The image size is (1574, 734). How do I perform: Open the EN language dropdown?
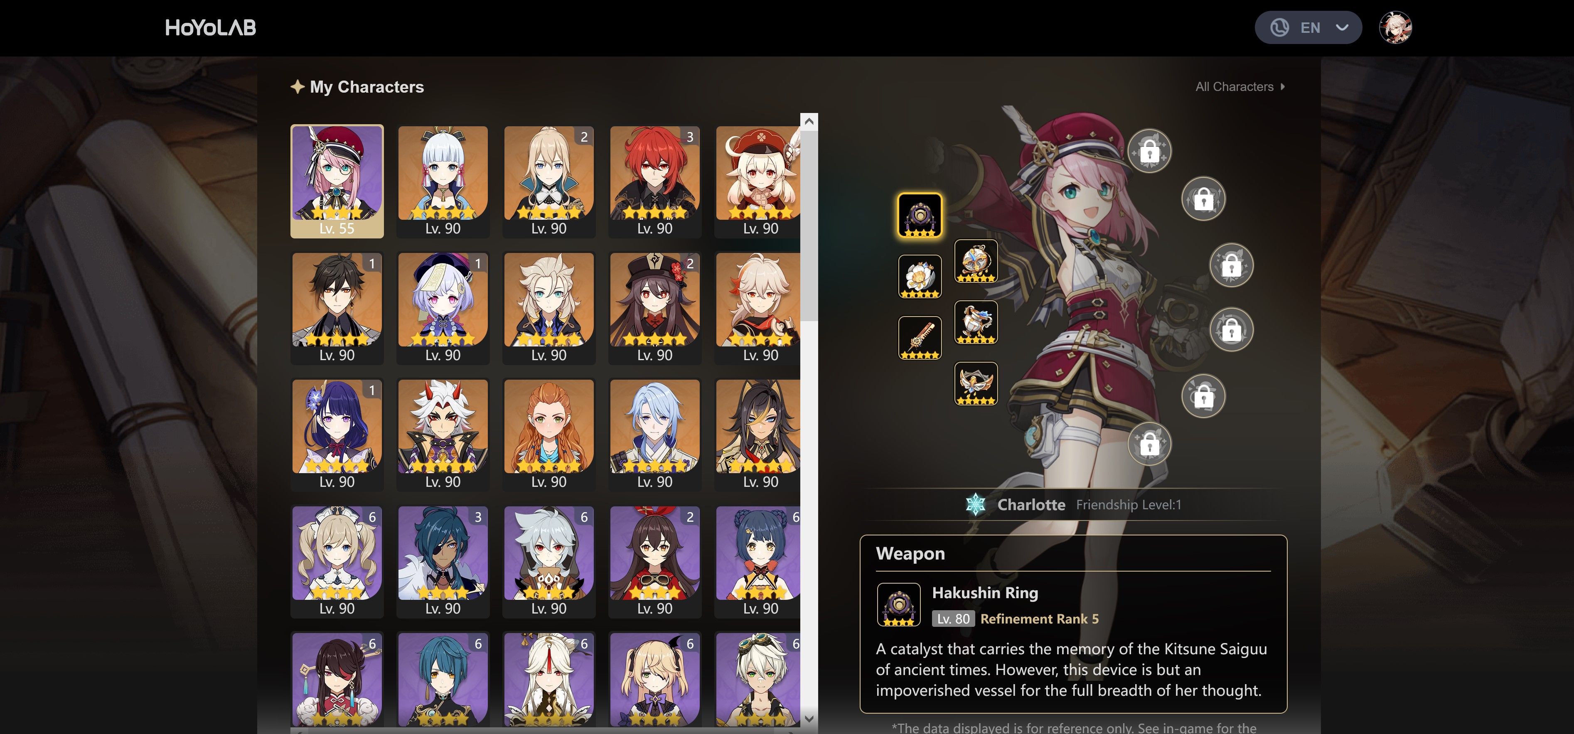1308,27
